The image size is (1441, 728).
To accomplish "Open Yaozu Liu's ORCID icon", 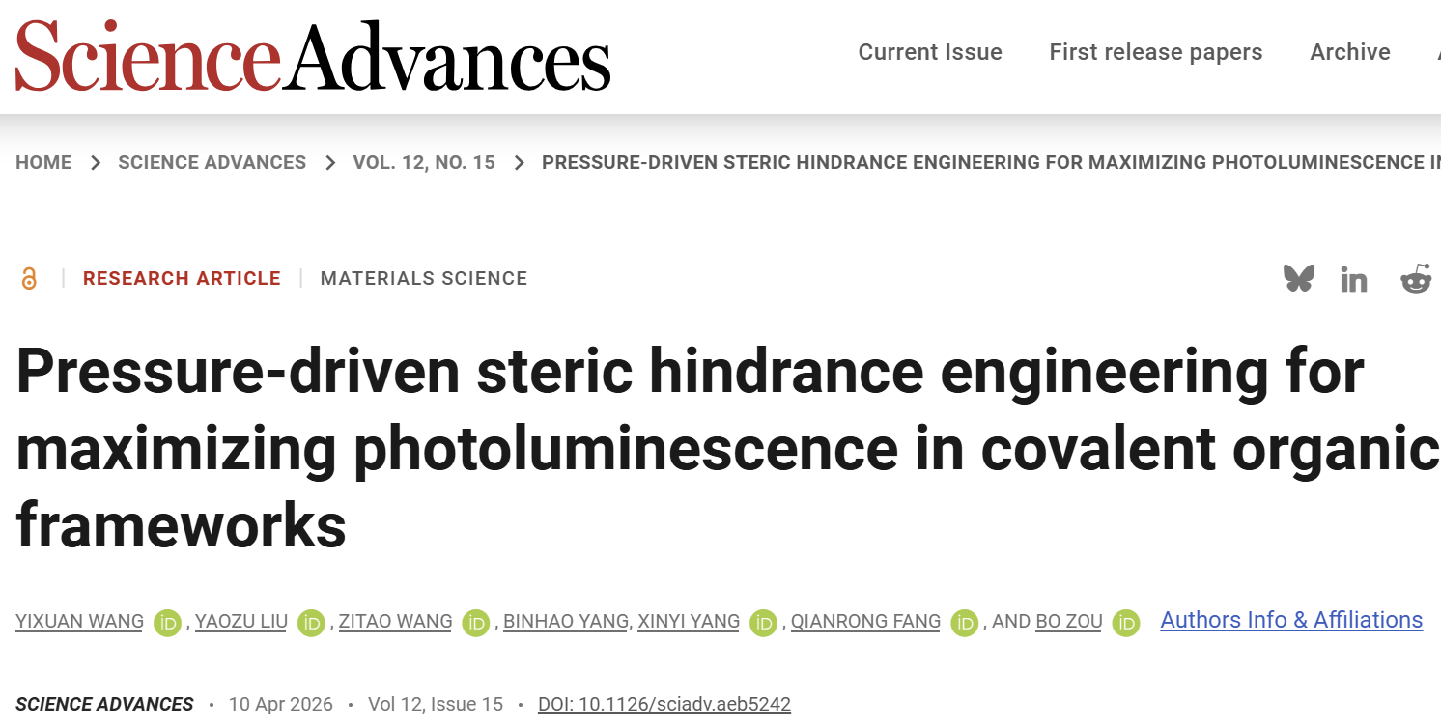I will tap(311, 623).
